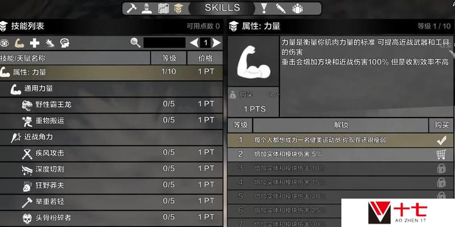Open the journal pencil icon

pos(281,9)
